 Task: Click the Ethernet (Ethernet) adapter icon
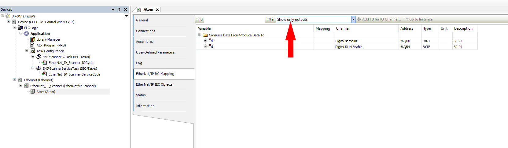pos(20,80)
